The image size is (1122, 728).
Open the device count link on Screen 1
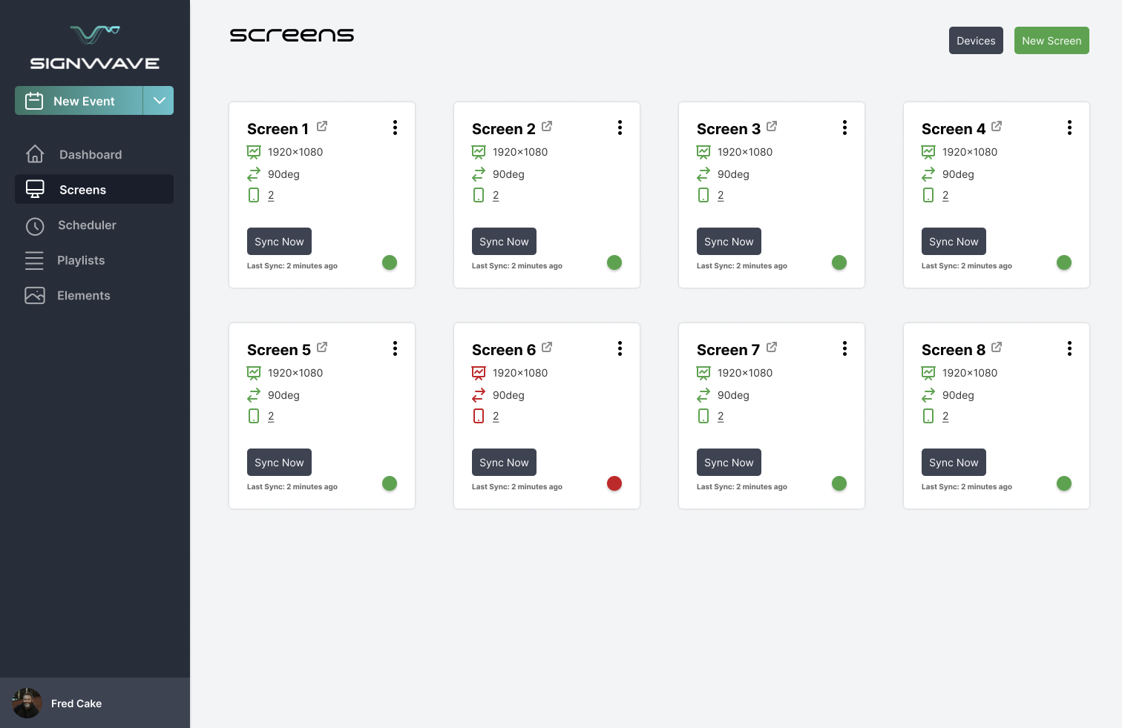271,196
